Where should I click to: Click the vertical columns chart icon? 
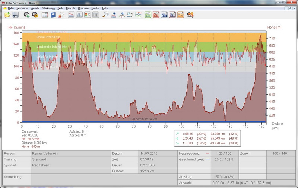click(96, 15)
